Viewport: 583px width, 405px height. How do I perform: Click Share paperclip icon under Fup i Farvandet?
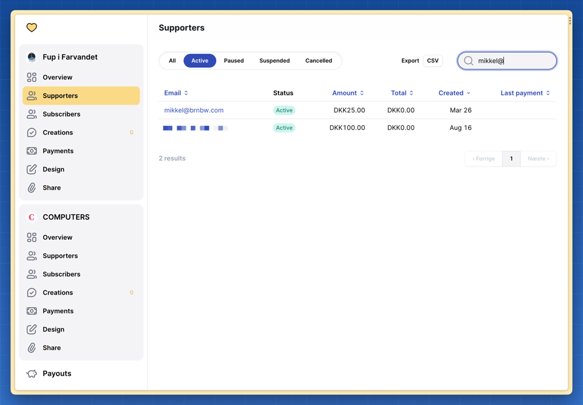point(32,188)
